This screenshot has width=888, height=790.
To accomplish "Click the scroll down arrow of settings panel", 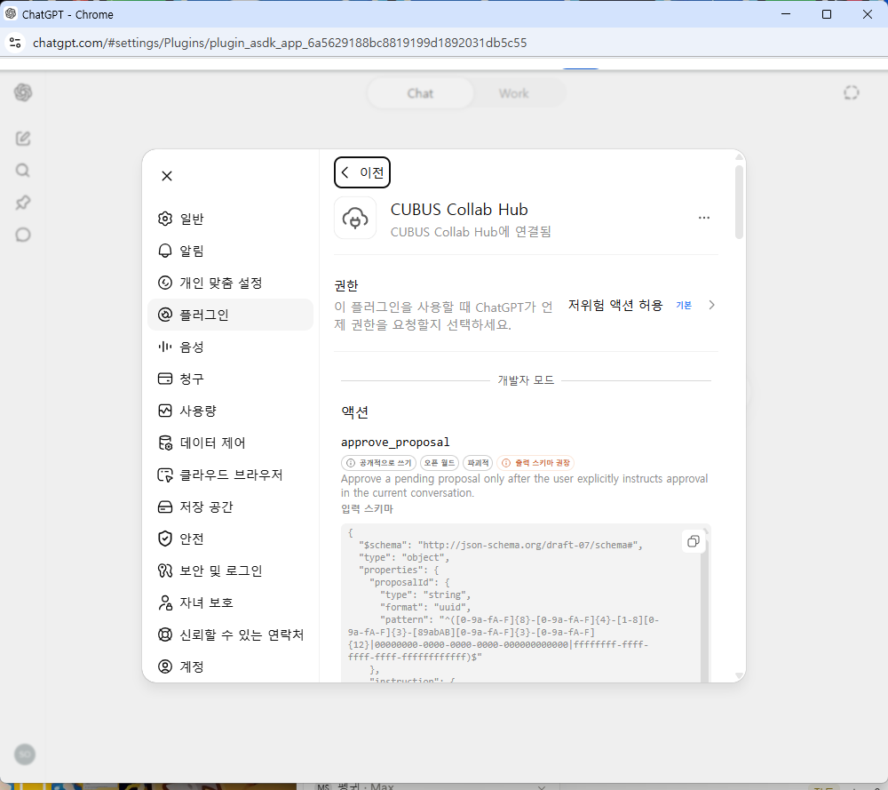I will (x=739, y=675).
